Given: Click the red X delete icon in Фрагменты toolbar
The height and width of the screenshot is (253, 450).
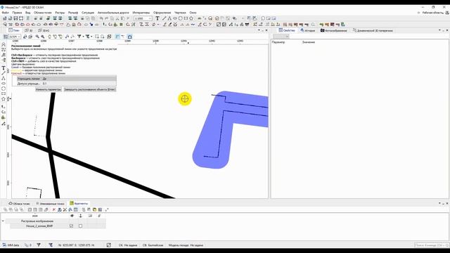Looking at the screenshot, I should 53,209.
